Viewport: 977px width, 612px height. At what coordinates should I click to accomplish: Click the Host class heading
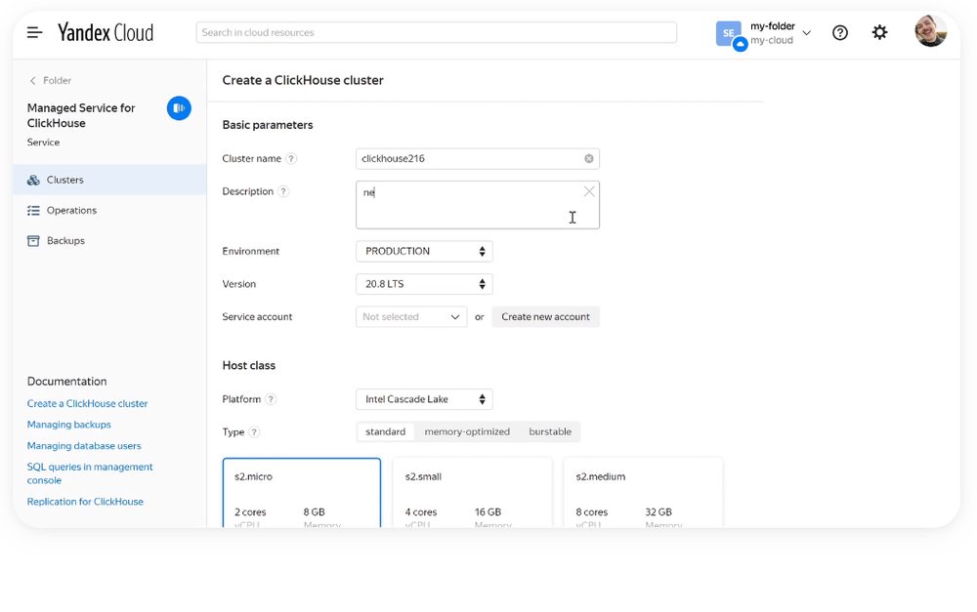pyautogui.click(x=248, y=366)
